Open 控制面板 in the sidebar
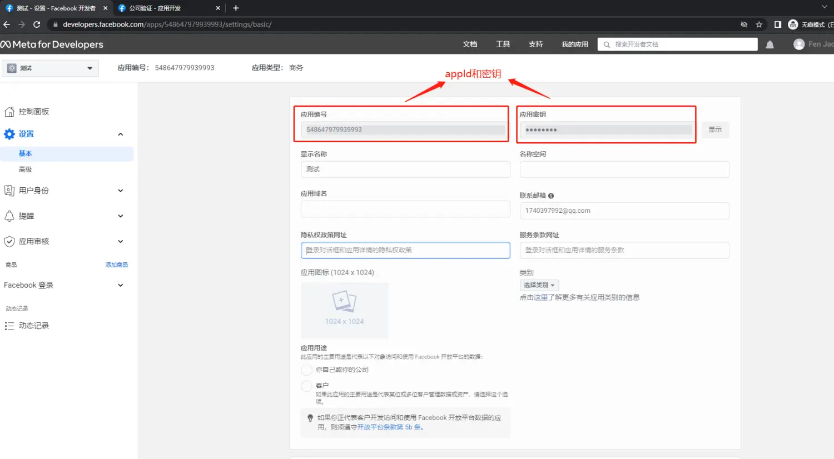This screenshot has height=459, width=834. (x=34, y=112)
